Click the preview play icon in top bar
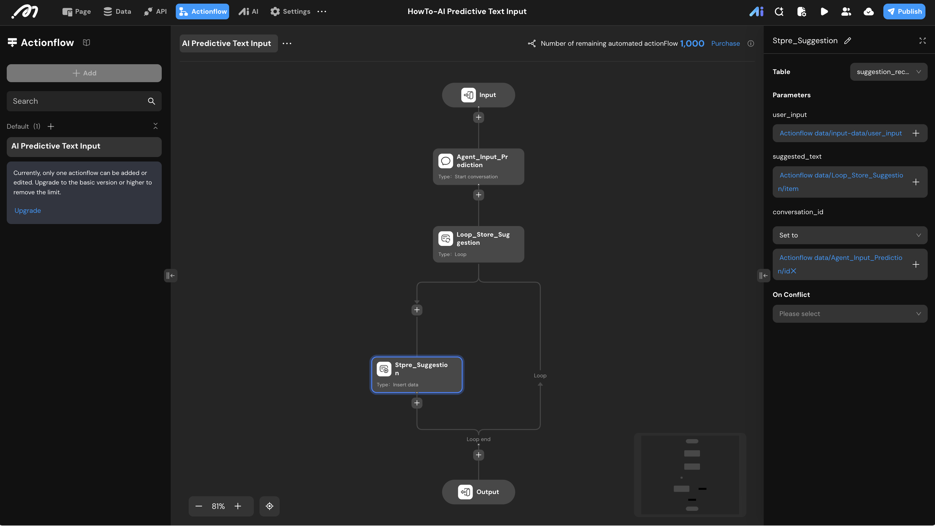Viewport: 935px width, 526px height. coord(824,11)
